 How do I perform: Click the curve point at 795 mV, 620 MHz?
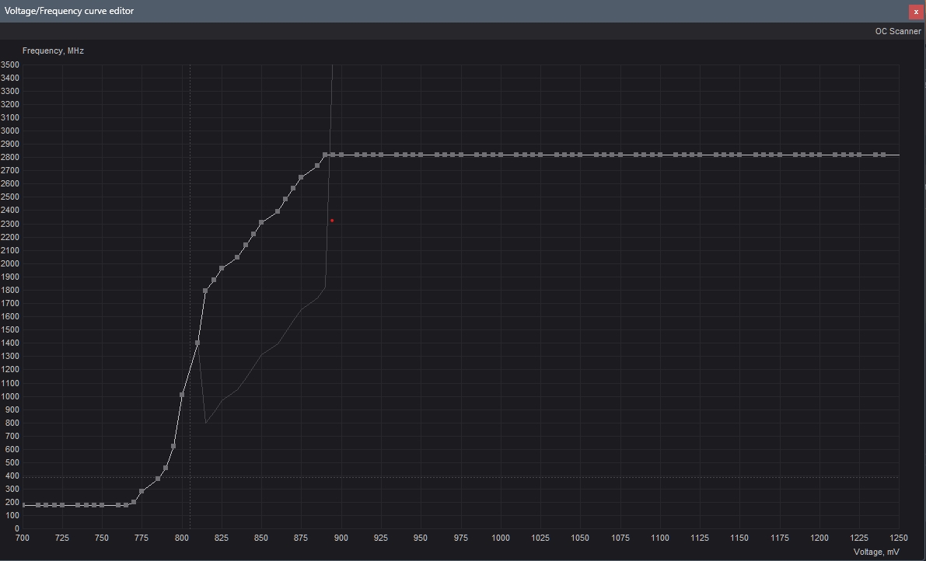click(x=173, y=446)
